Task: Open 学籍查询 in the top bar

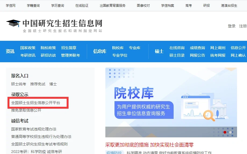Action: tap(33, 6)
